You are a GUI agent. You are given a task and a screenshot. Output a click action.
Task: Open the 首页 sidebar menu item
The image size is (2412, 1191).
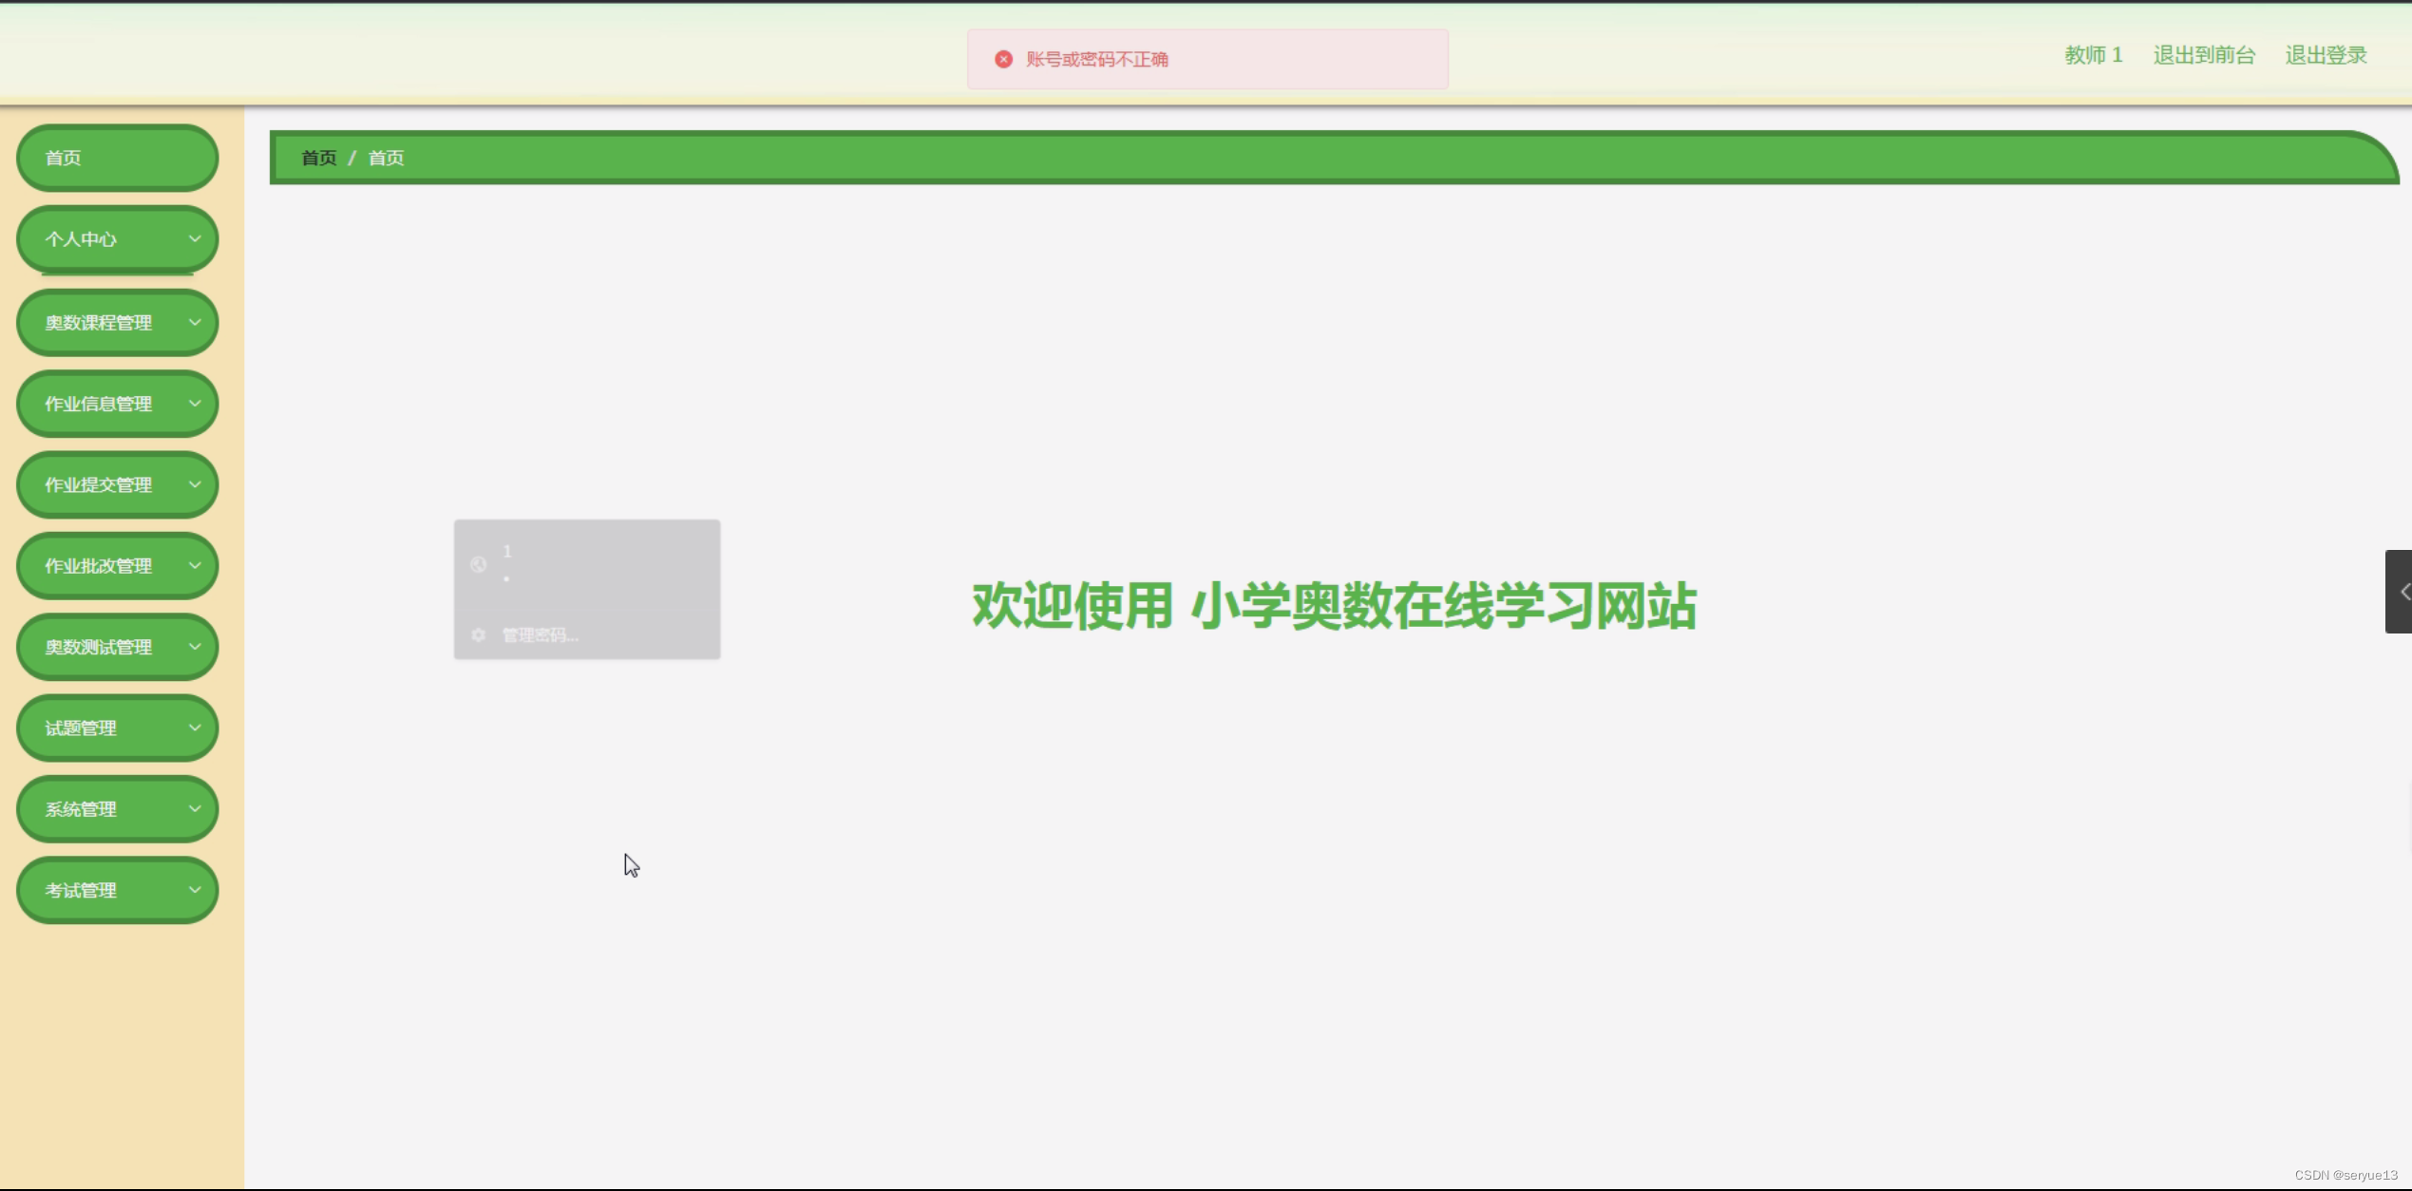coord(64,158)
